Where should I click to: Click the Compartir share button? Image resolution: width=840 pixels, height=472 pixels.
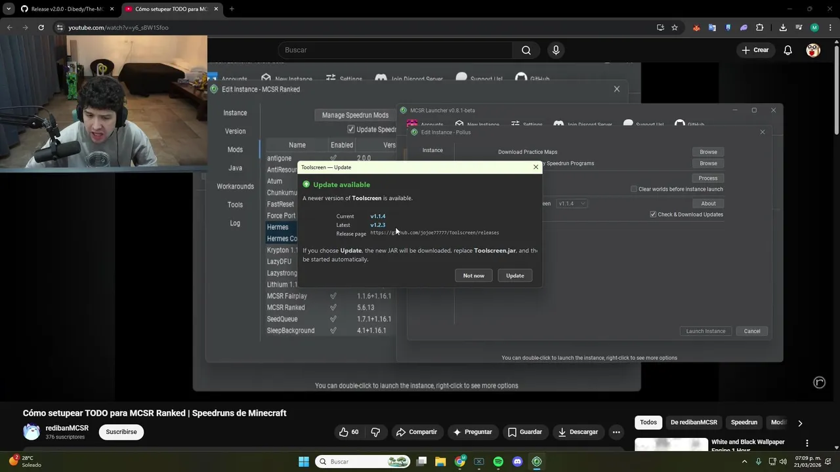[417, 432]
